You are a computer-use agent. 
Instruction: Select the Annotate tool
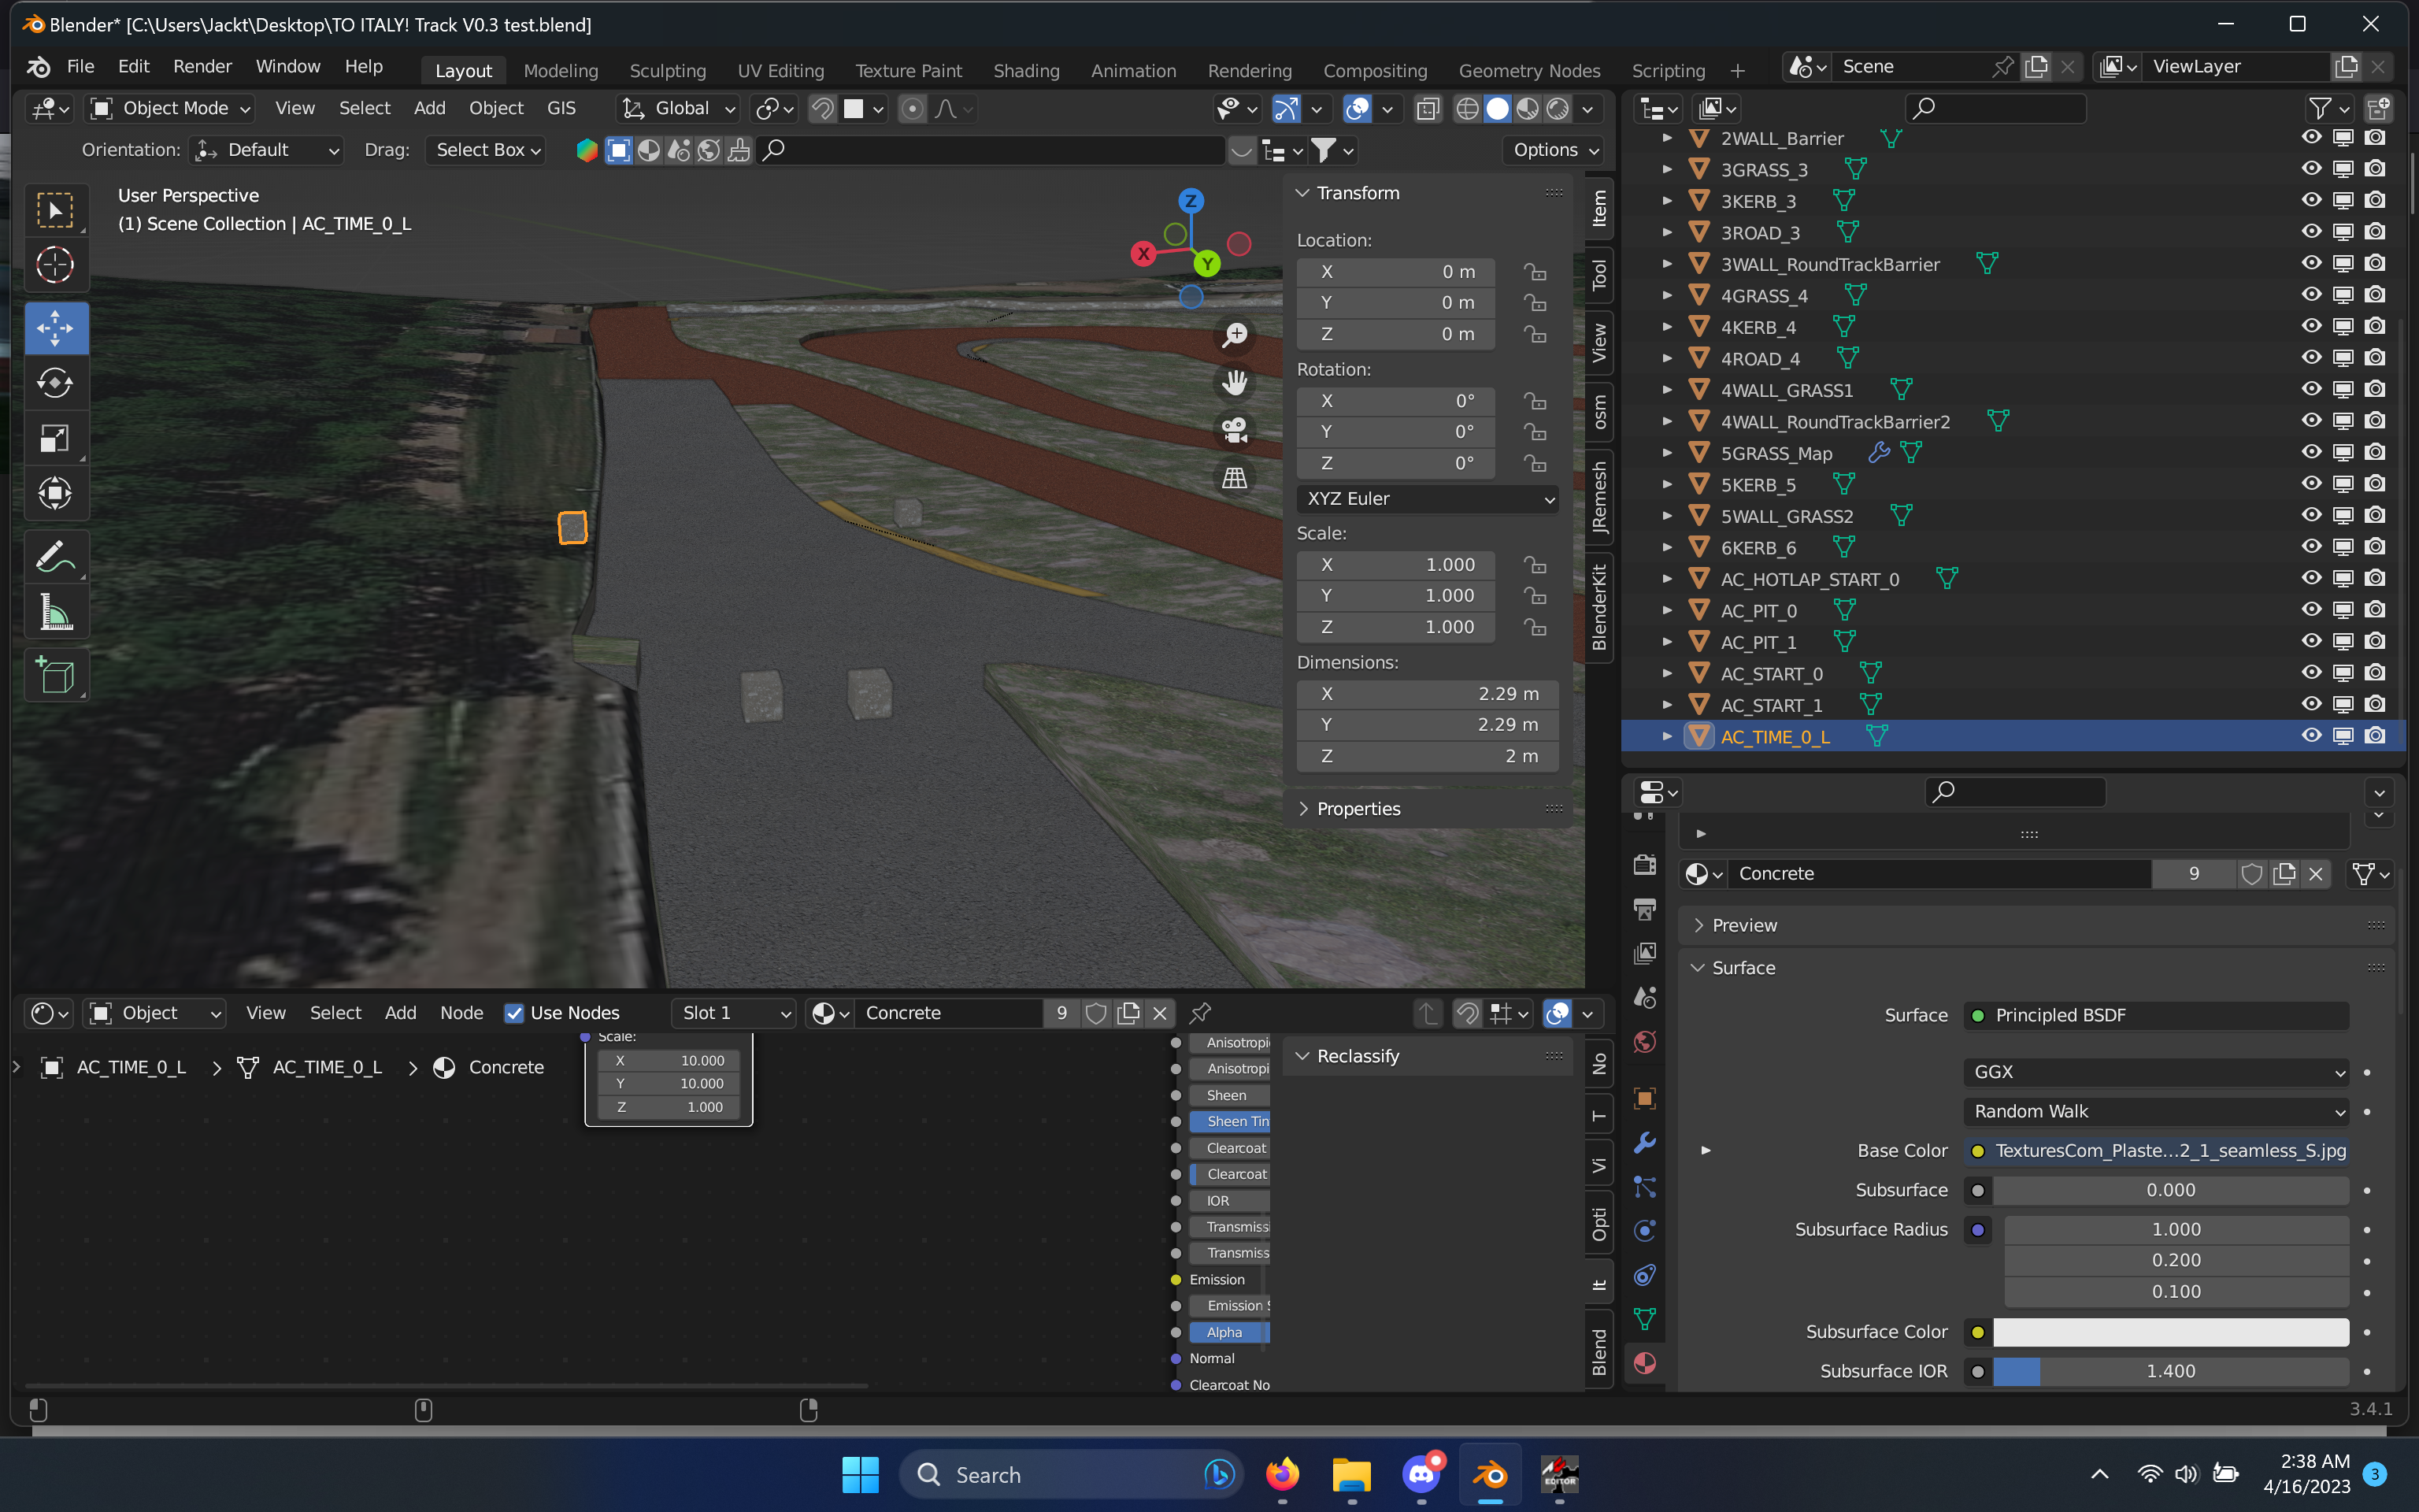coord(55,557)
